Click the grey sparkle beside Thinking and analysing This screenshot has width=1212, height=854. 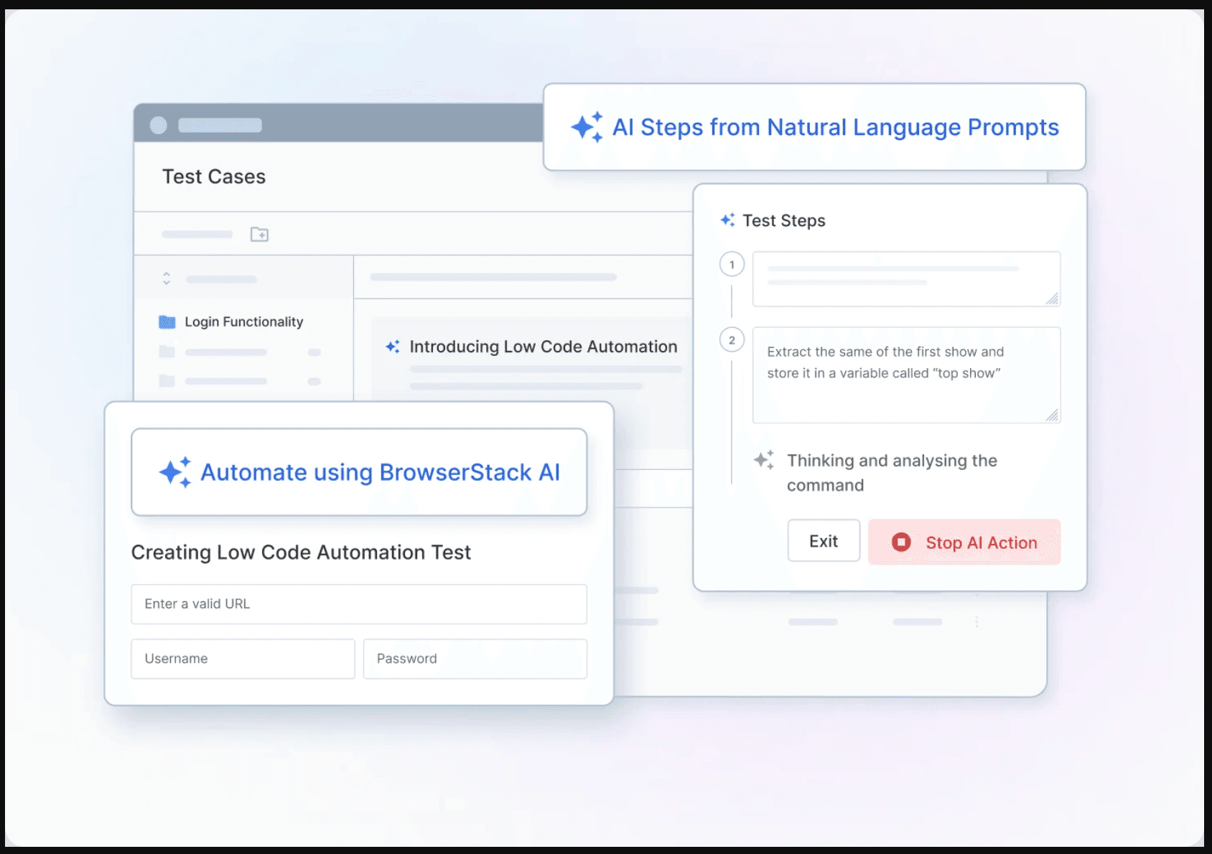coord(764,460)
